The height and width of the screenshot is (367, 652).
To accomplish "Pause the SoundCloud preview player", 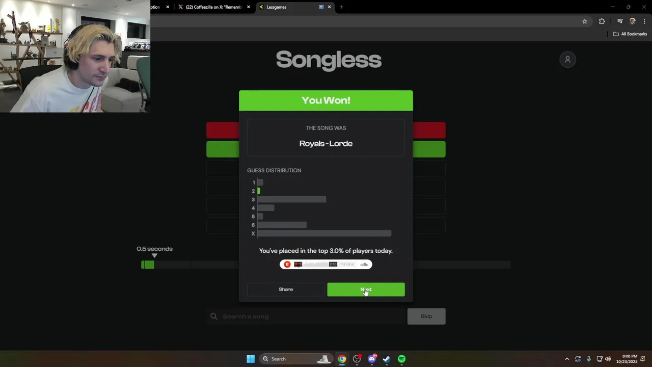I will pos(287,264).
